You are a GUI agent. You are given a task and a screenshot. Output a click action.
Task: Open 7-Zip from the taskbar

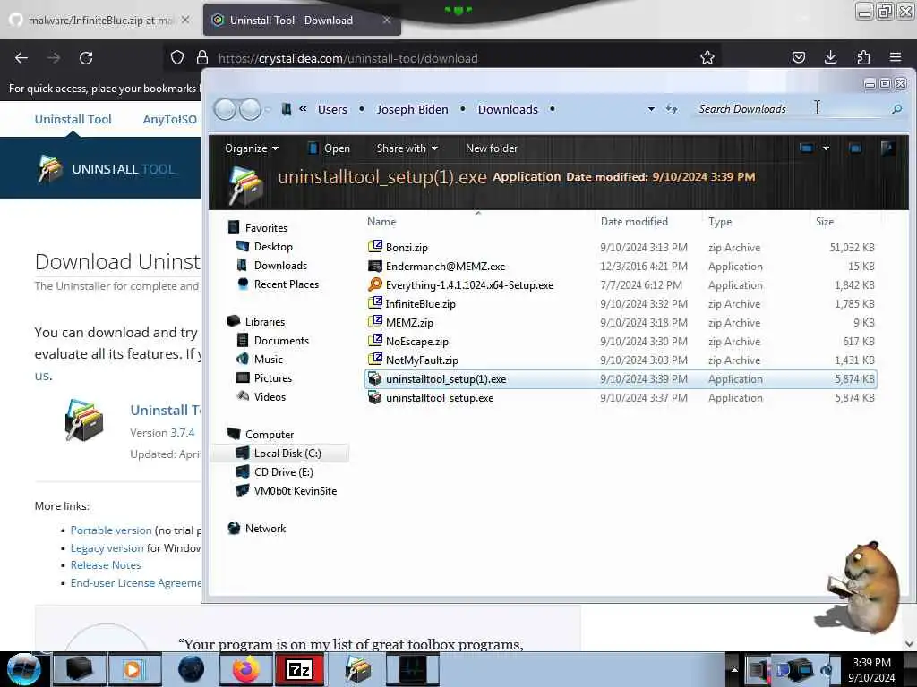(299, 669)
